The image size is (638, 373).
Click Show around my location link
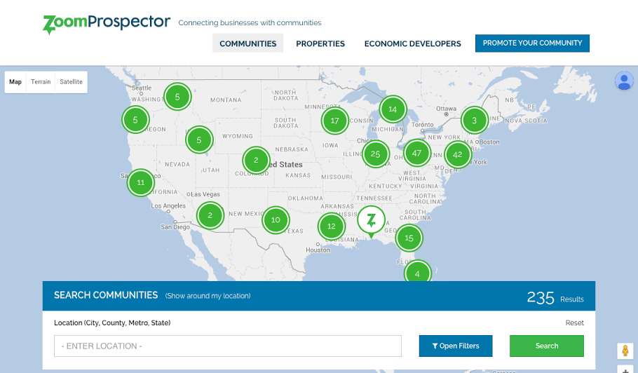(x=208, y=296)
